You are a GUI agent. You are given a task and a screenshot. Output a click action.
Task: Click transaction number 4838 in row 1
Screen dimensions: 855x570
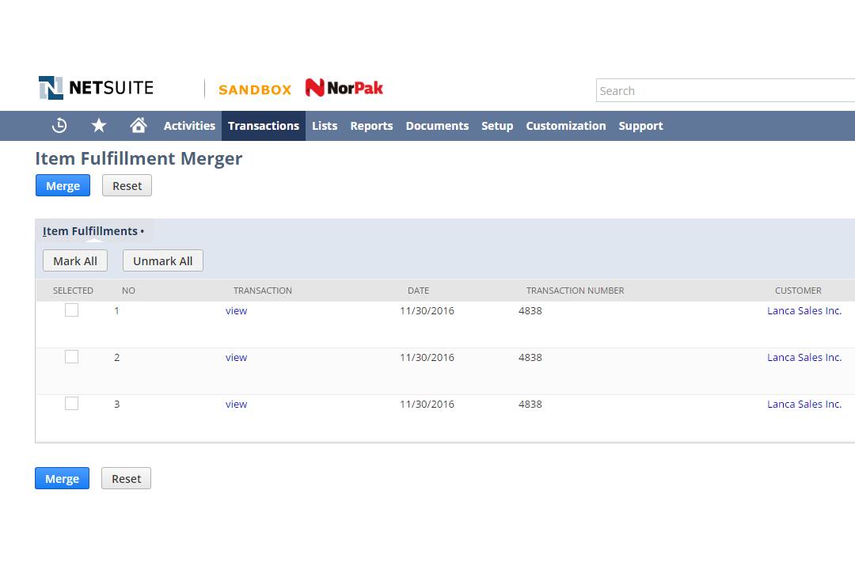click(530, 311)
